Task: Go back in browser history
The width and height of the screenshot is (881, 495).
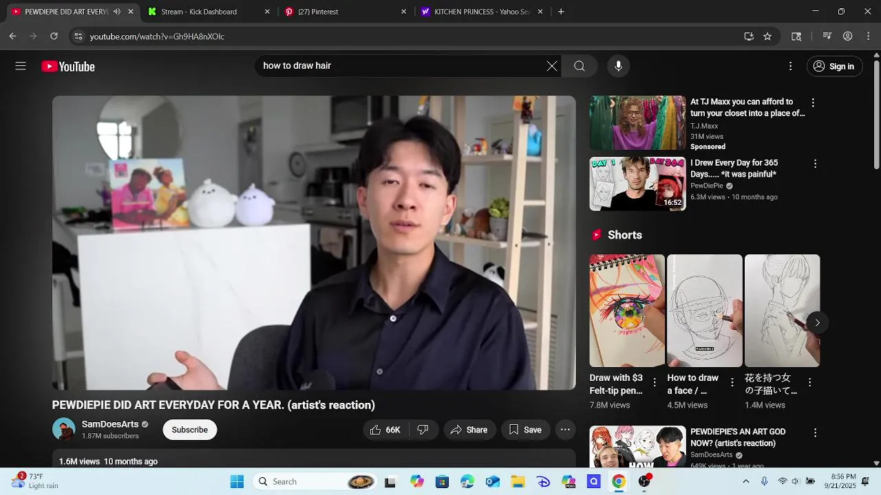Action: coord(12,36)
